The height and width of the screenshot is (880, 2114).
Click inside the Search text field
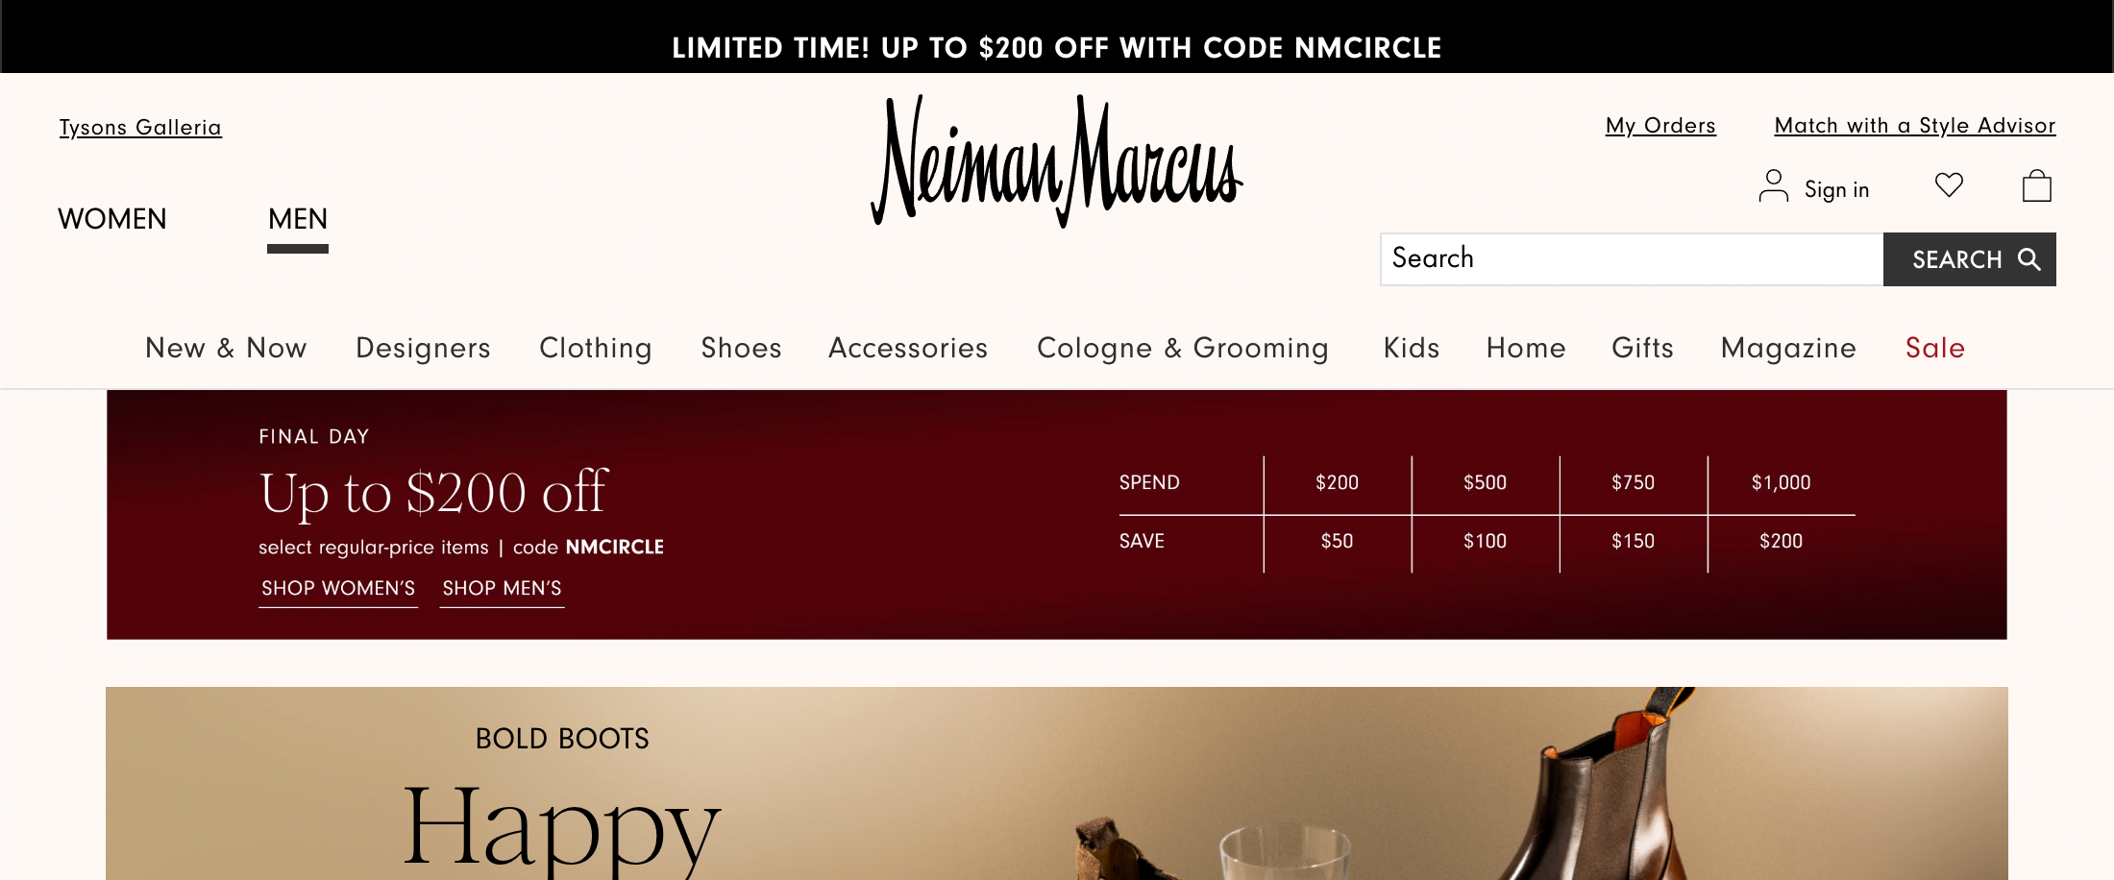point(1631,259)
